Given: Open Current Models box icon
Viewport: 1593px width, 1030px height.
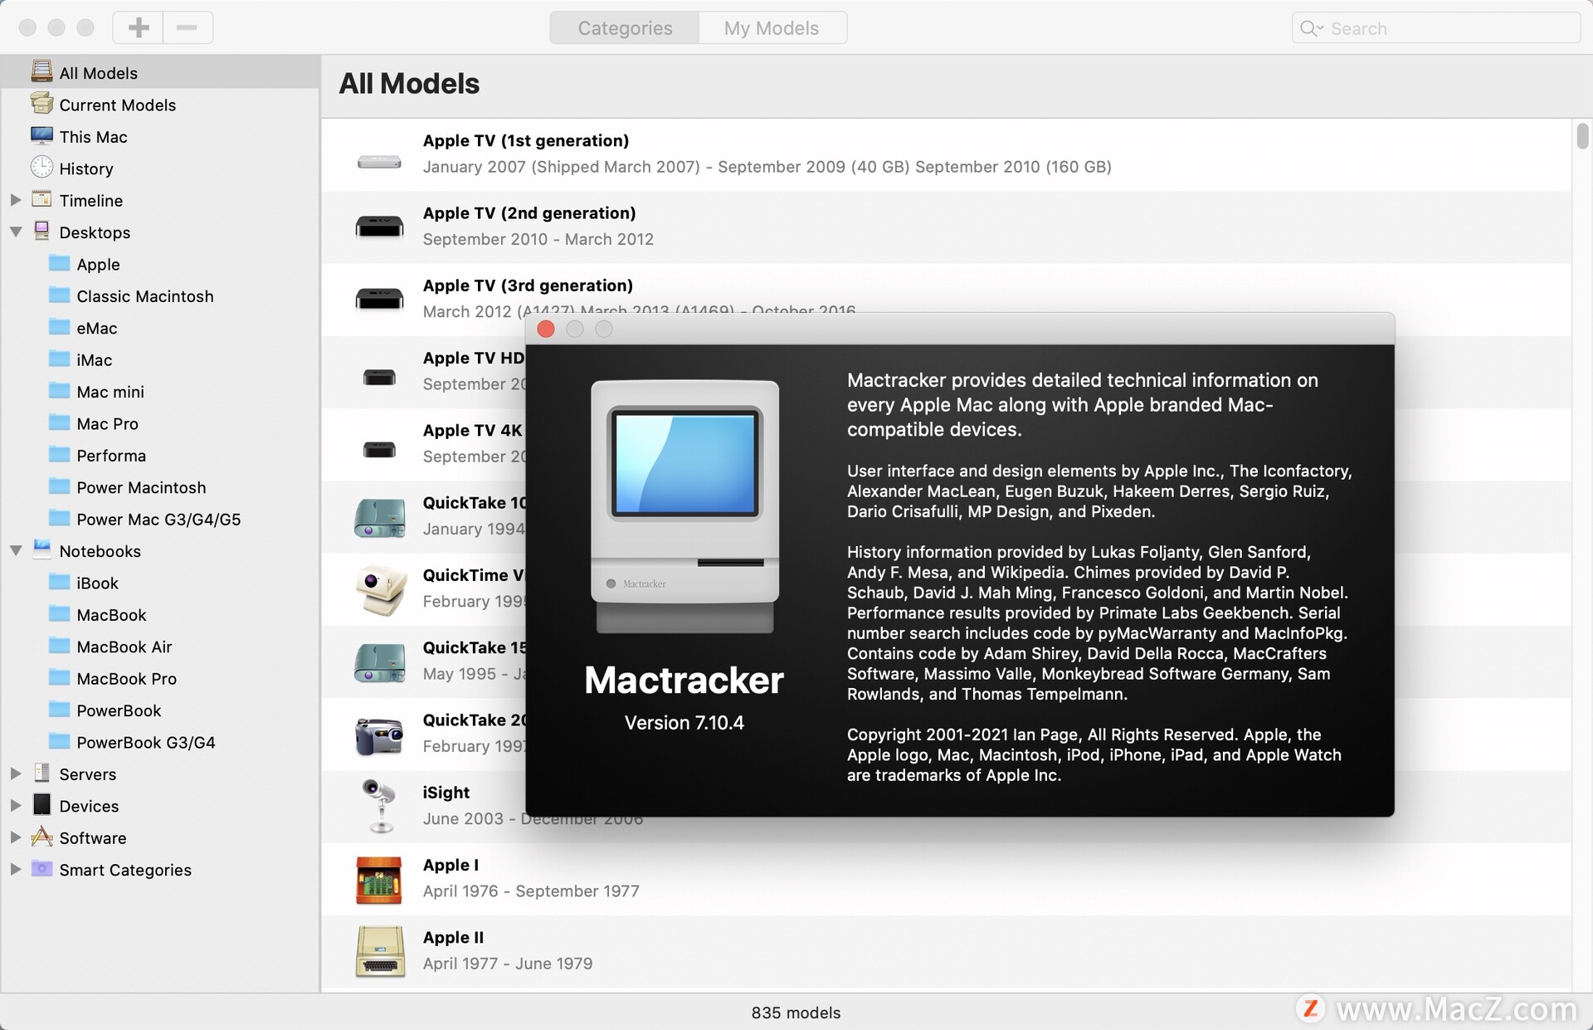Looking at the screenshot, I should click(x=41, y=104).
